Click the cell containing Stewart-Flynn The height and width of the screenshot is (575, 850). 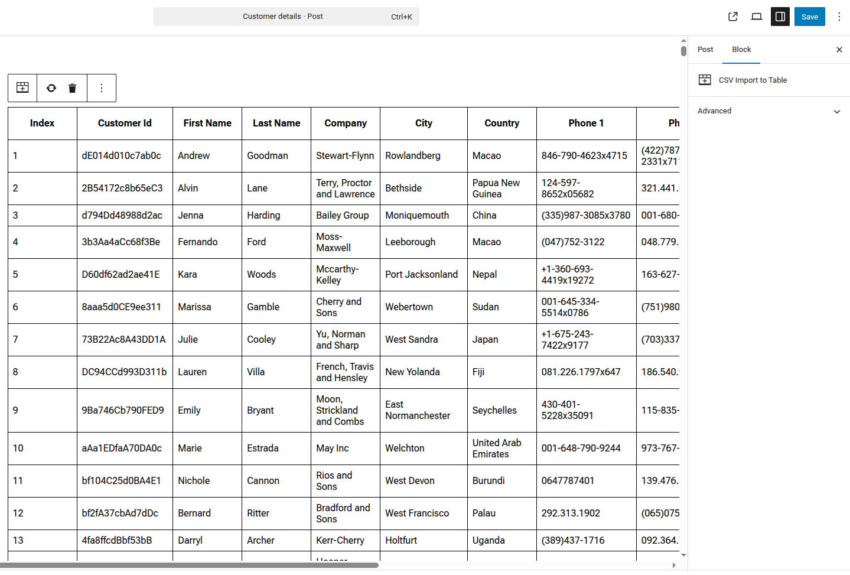(x=345, y=155)
